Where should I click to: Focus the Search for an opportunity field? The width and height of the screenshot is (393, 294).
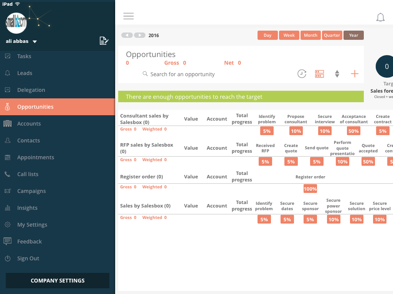click(x=182, y=74)
